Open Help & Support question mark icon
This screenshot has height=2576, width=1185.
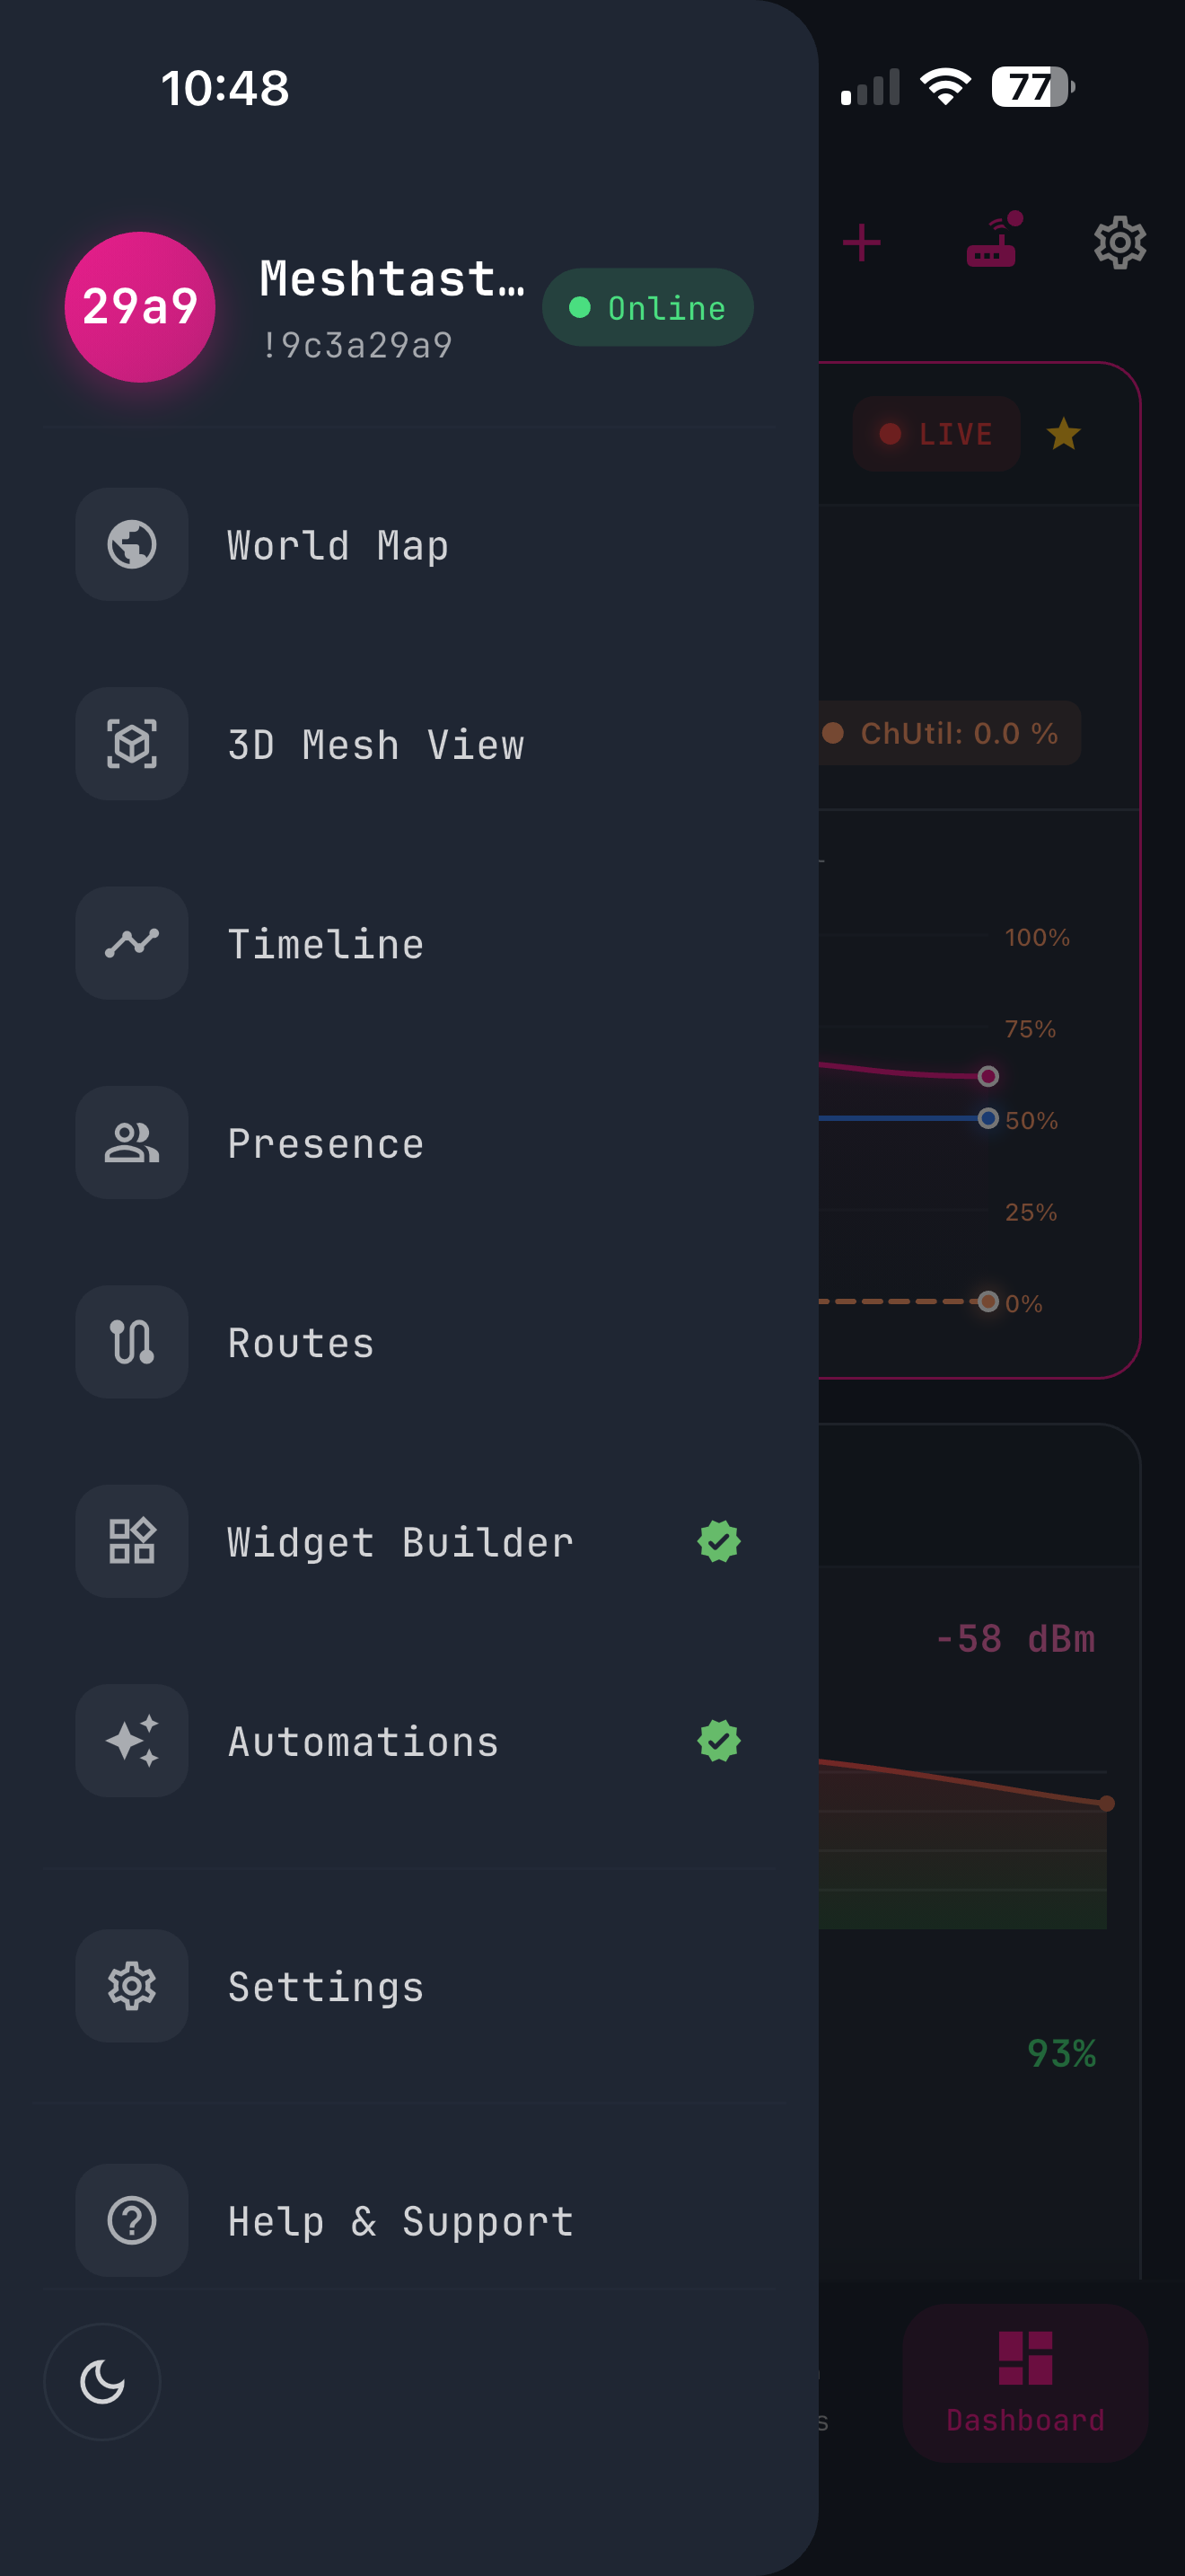pos(130,2220)
